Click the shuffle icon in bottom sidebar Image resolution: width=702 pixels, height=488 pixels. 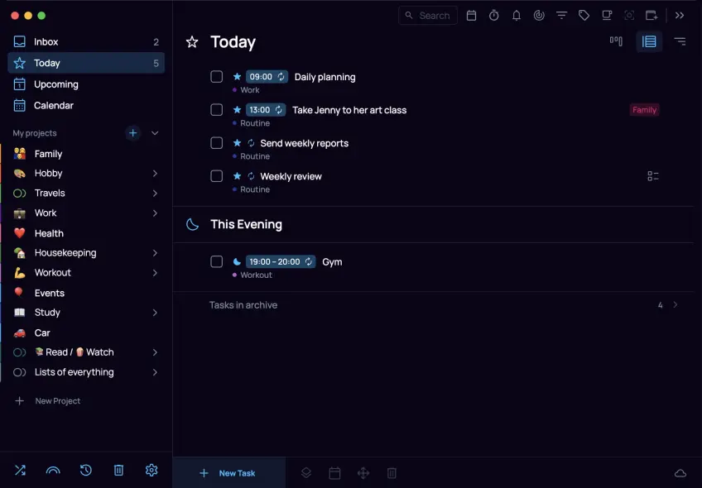[x=20, y=470]
